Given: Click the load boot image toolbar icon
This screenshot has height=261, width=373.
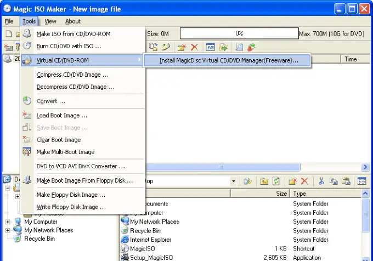Looking at the screenshot, I should tap(9, 47).
